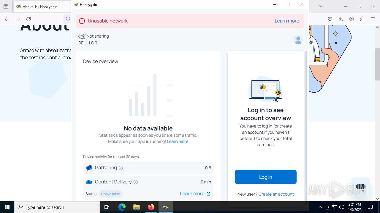
Task: Expand the Firefox list all tabs chevron
Action: 321,7
